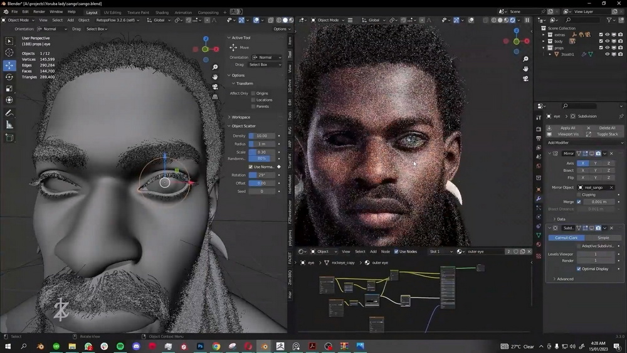The width and height of the screenshot is (627, 353).
Task: Disable the Use Normal checkbox
Action: coord(251,167)
